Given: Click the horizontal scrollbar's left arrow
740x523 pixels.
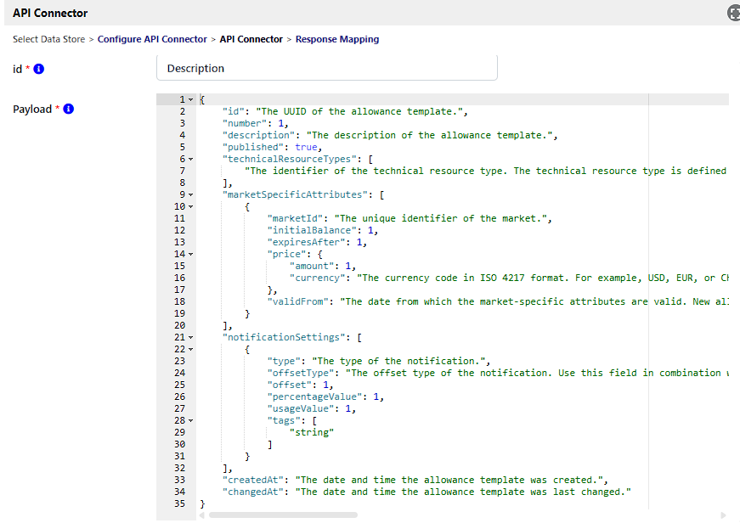Looking at the screenshot, I should [x=203, y=515].
